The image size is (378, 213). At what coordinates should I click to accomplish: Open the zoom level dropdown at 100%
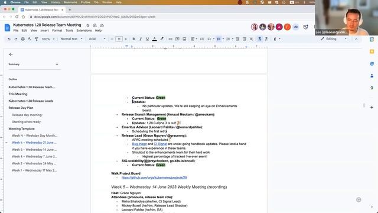(48, 39)
